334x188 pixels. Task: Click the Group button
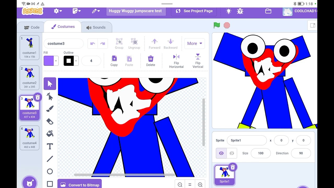[119, 44]
